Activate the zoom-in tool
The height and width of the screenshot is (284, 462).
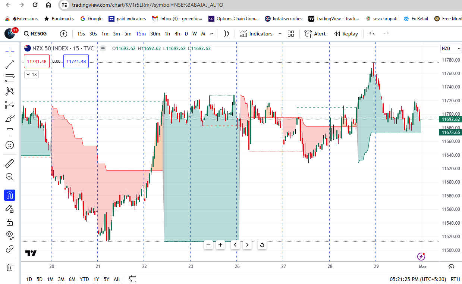pos(10,176)
